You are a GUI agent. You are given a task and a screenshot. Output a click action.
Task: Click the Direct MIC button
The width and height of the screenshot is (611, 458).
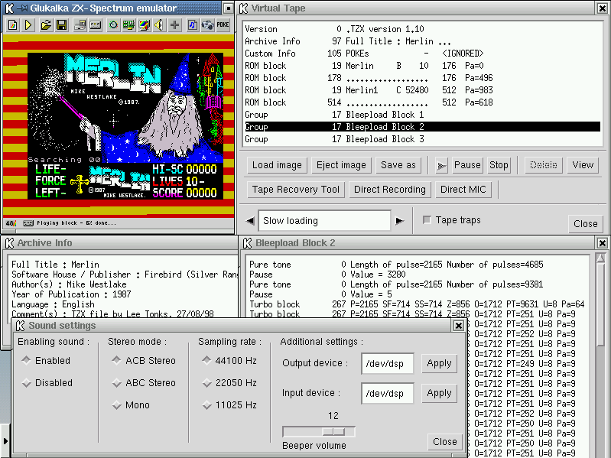tap(463, 190)
